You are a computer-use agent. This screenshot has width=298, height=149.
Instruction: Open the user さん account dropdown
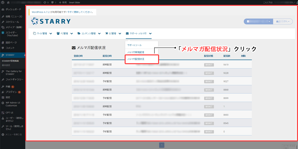coord(283,22)
